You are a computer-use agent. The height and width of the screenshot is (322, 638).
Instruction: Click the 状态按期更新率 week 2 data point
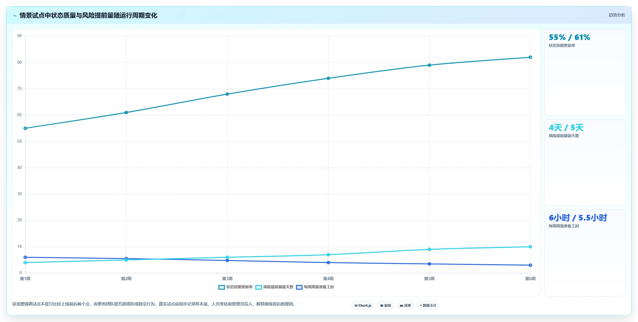pos(126,112)
